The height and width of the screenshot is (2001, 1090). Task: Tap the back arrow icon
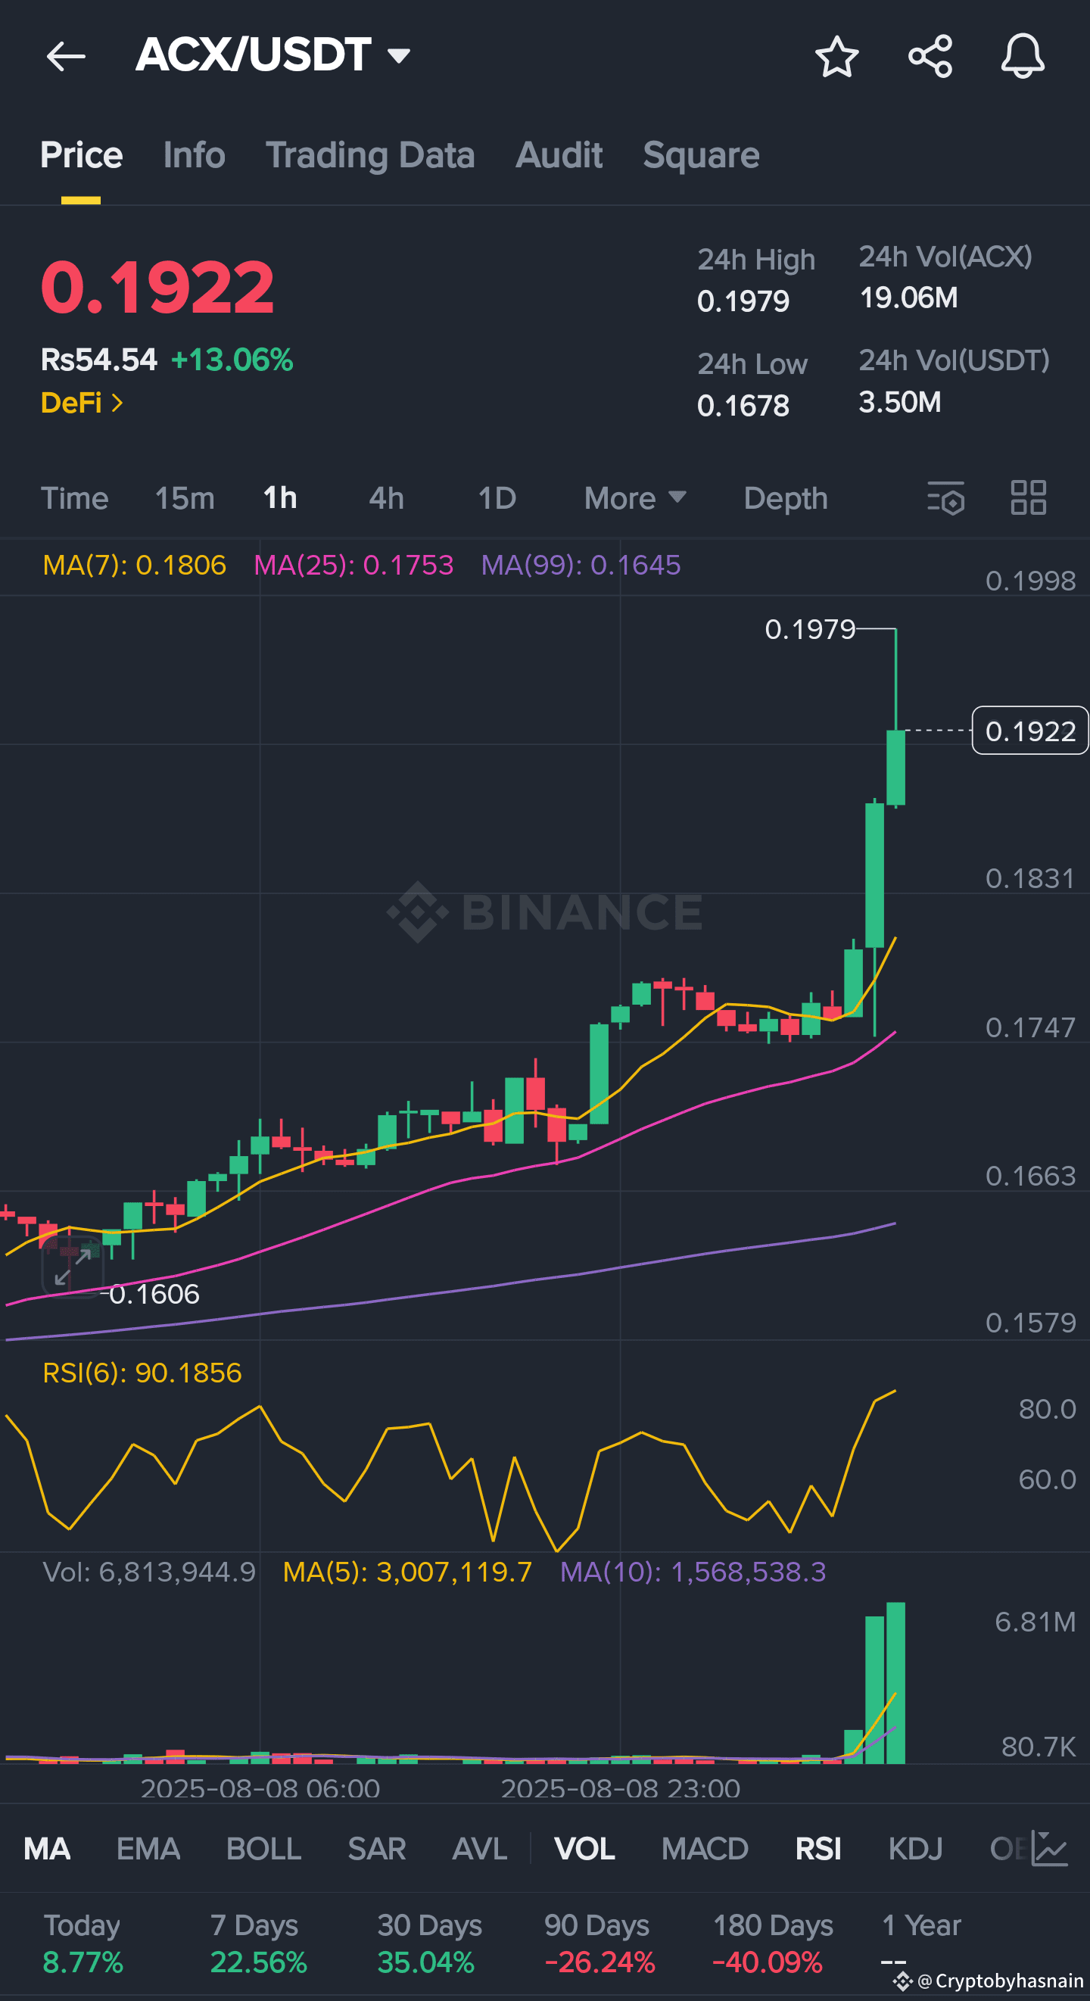[x=65, y=56]
